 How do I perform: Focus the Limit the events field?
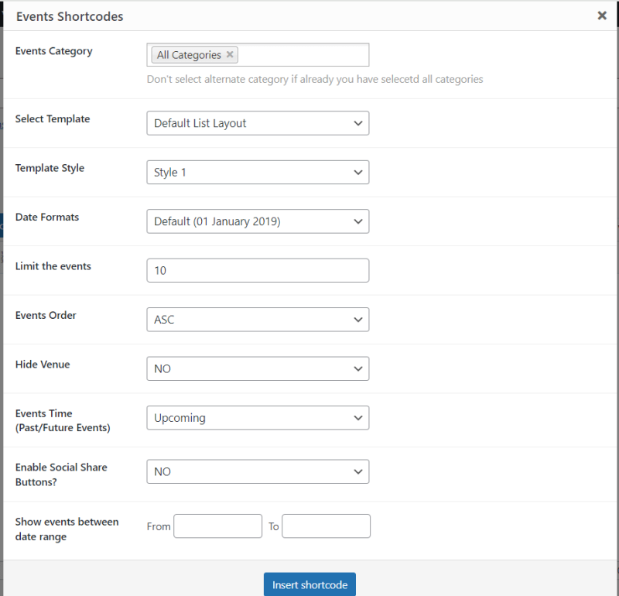tap(258, 271)
